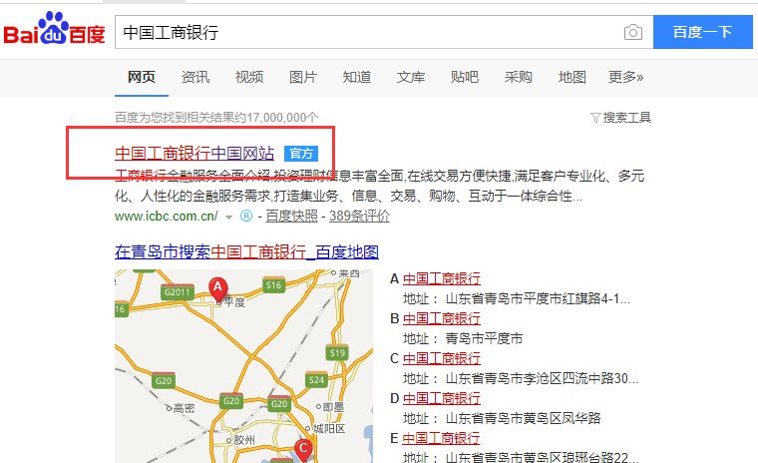Expand dropdown arrow beside icbc URL

pyautogui.click(x=228, y=217)
